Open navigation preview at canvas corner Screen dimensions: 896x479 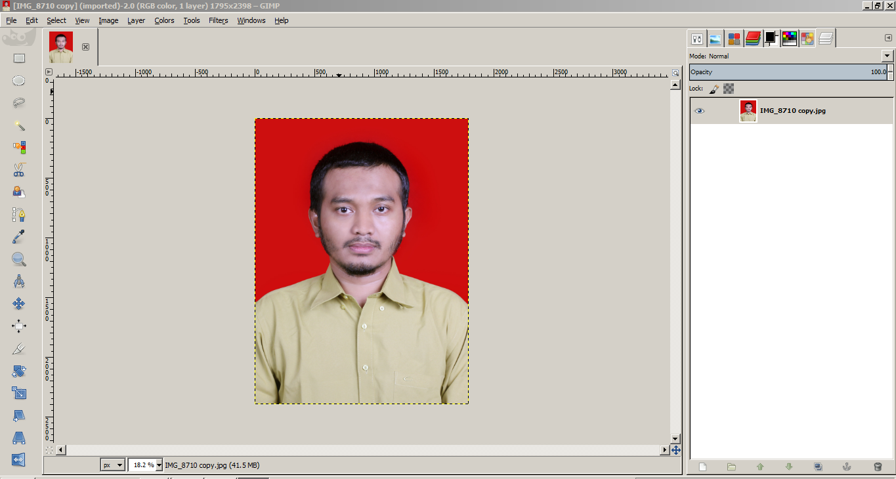point(675,450)
